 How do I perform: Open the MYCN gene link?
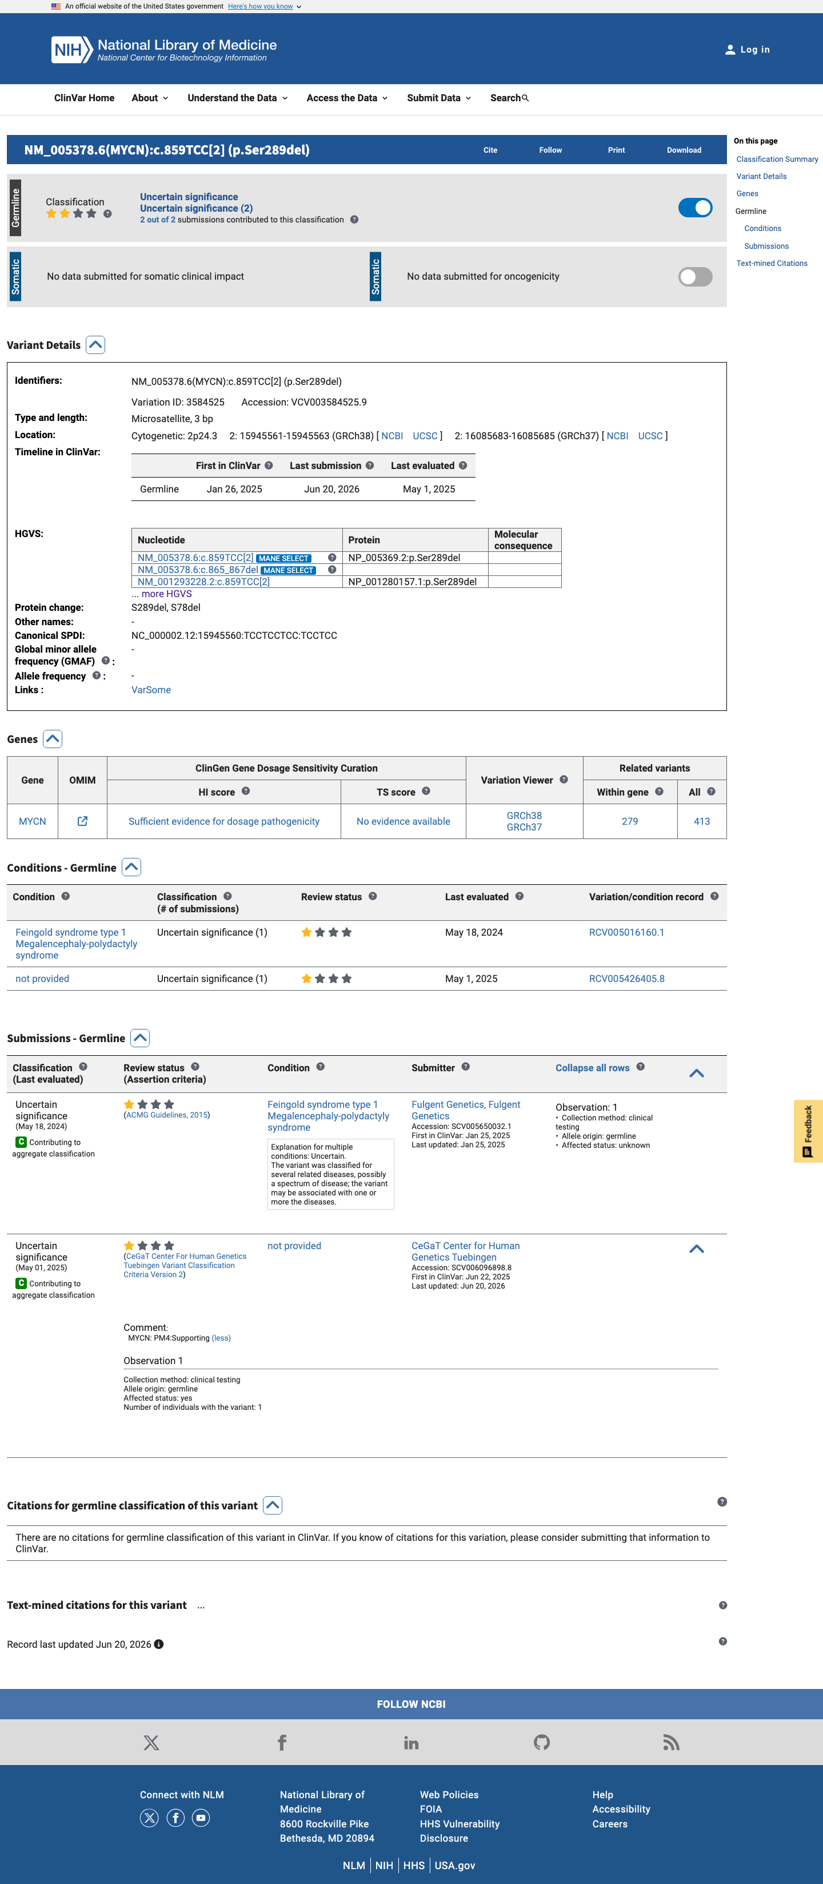pos(32,821)
